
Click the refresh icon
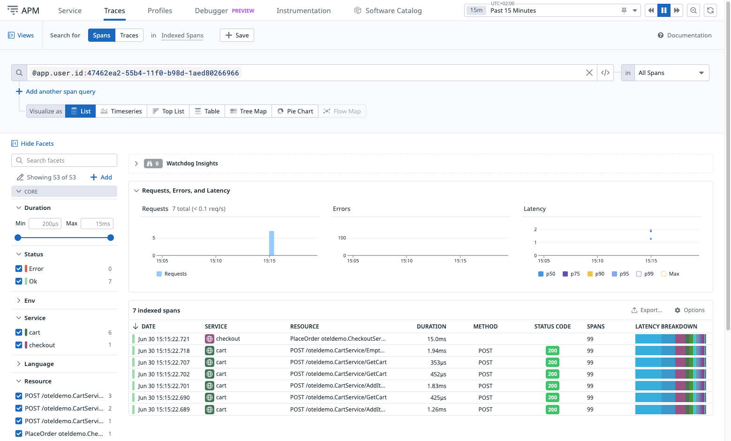click(x=711, y=10)
